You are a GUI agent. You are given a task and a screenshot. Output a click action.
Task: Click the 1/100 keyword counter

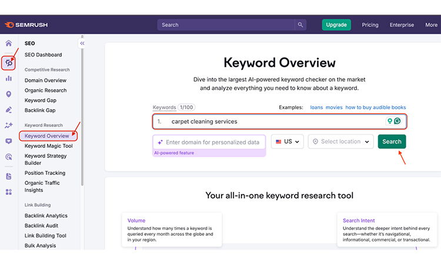(186, 107)
